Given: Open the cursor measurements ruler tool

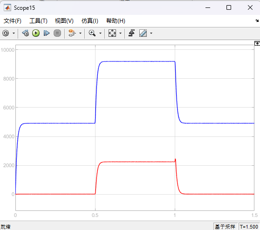Looking at the screenshot, I should click(143, 33).
